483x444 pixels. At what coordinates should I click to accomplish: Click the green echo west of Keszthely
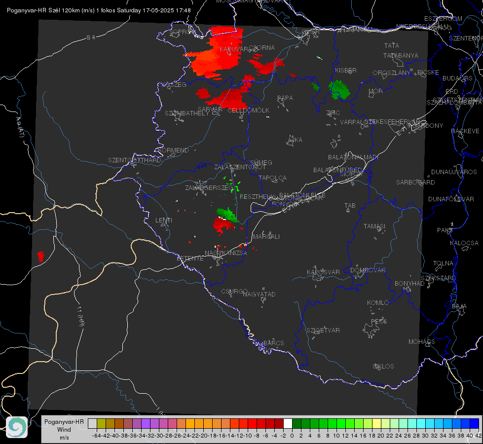click(x=227, y=215)
